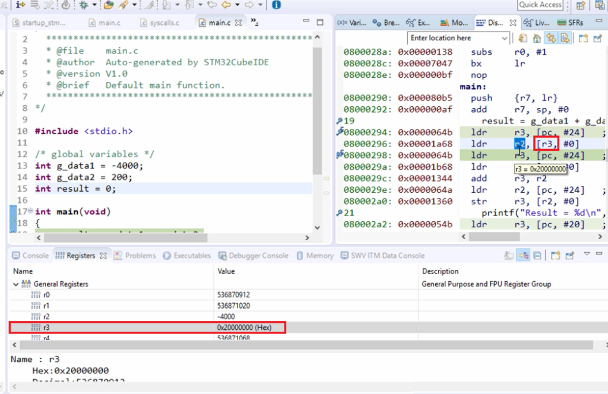Image resolution: width=608 pixels, height=394 pixels.
Task: Click the debug bug icon in the toolbar
Action: click(x=83, y=5)
